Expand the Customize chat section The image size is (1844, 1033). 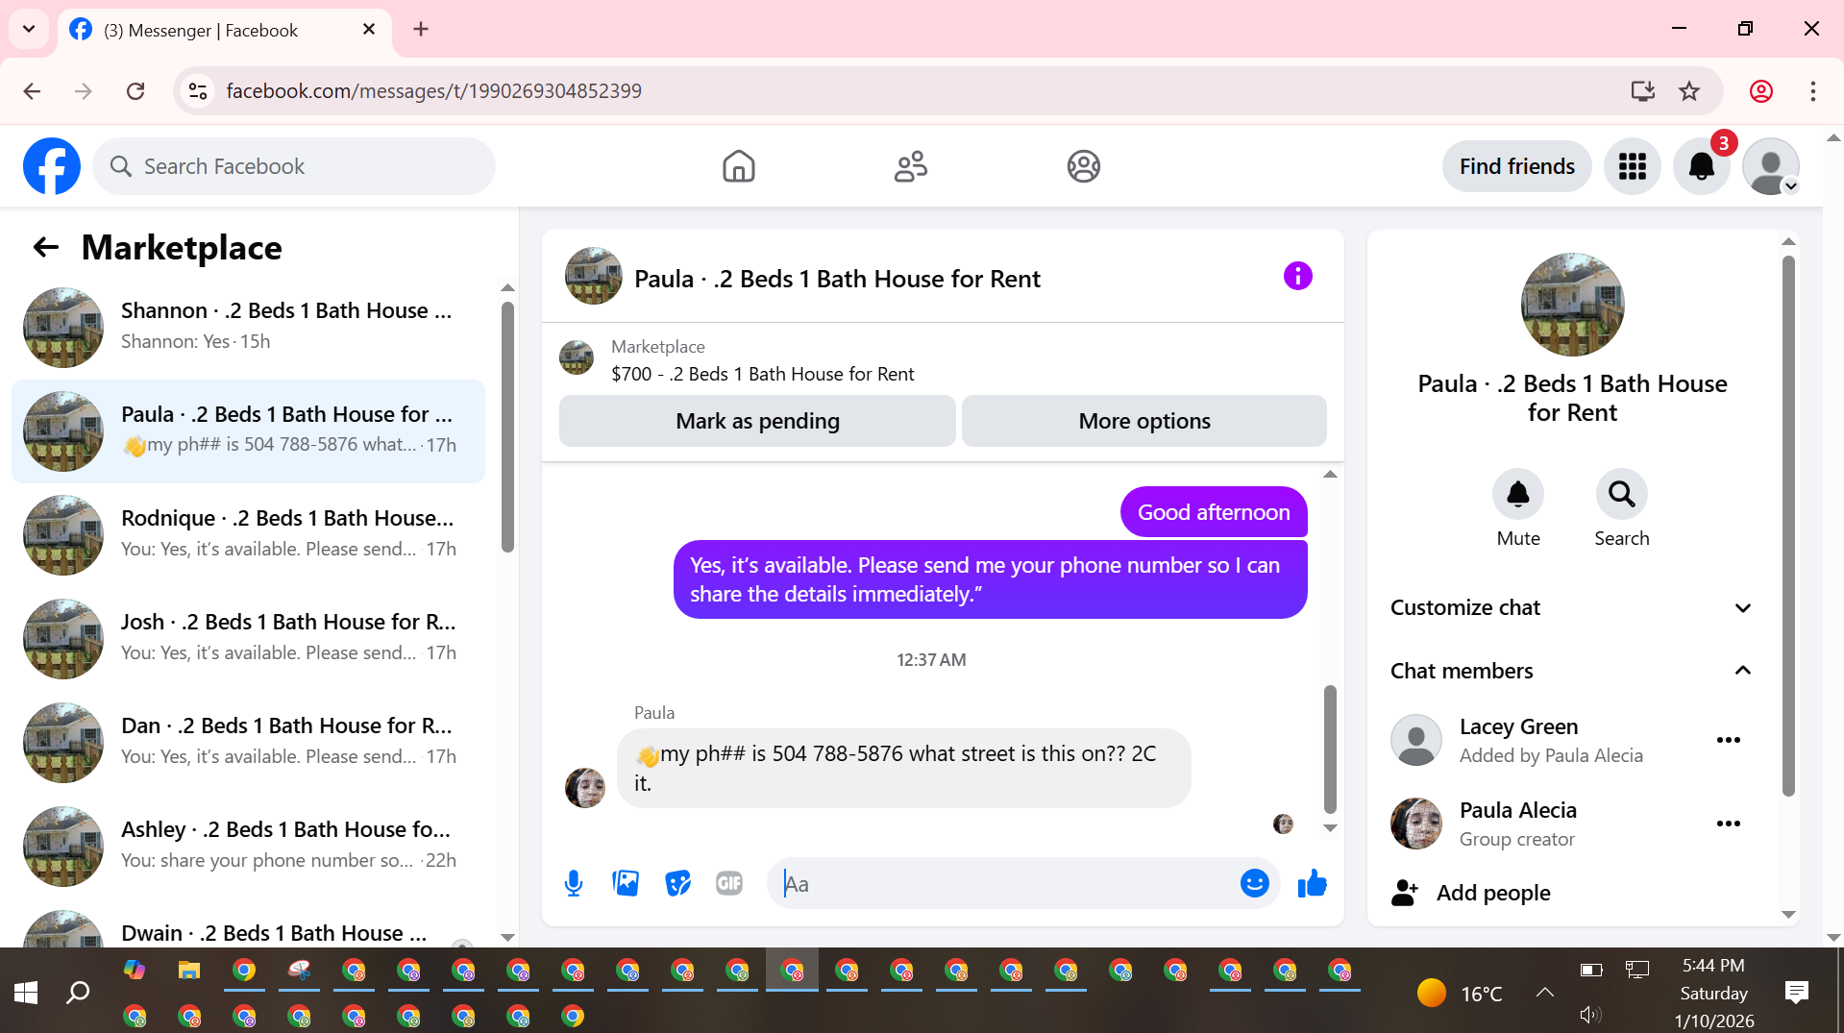tap(1572, 607)
